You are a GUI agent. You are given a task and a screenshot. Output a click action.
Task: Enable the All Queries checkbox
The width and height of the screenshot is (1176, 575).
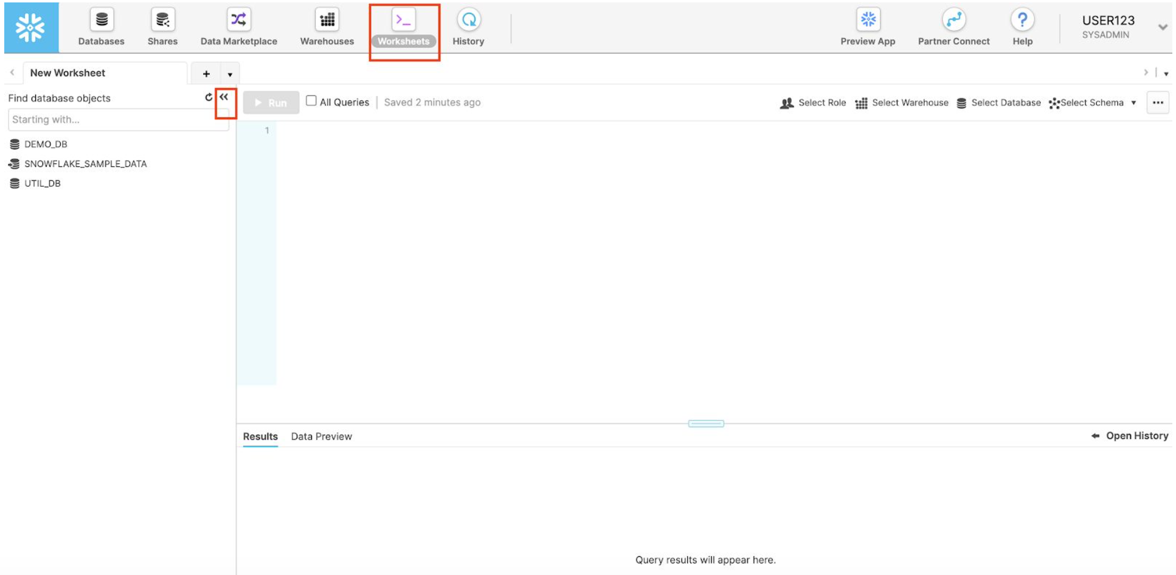[x=311, y=101]
